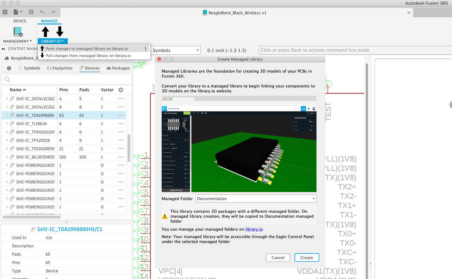
Task: Open options dots for GHI-IC_TPS2051B row
Action: pyautogui.click(x=121, y=140)
